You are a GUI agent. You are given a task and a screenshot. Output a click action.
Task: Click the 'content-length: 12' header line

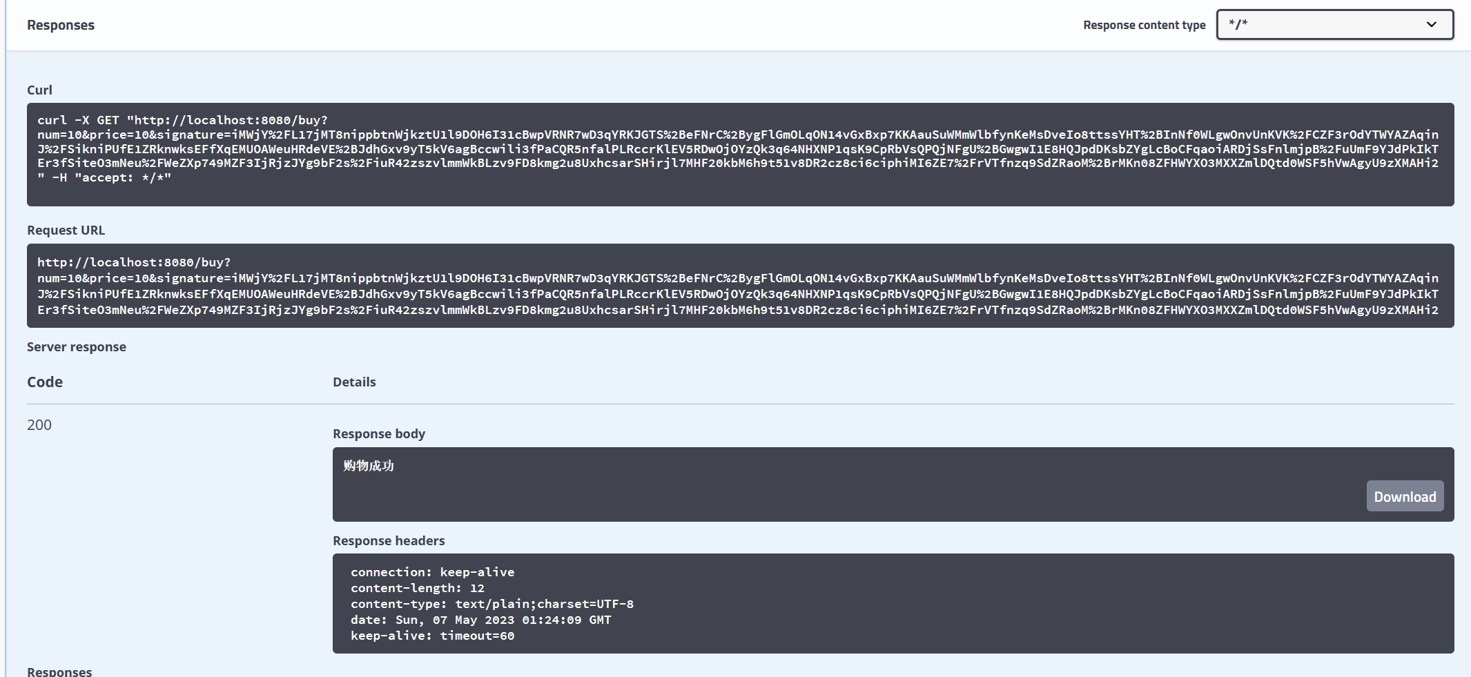(418, 588)
